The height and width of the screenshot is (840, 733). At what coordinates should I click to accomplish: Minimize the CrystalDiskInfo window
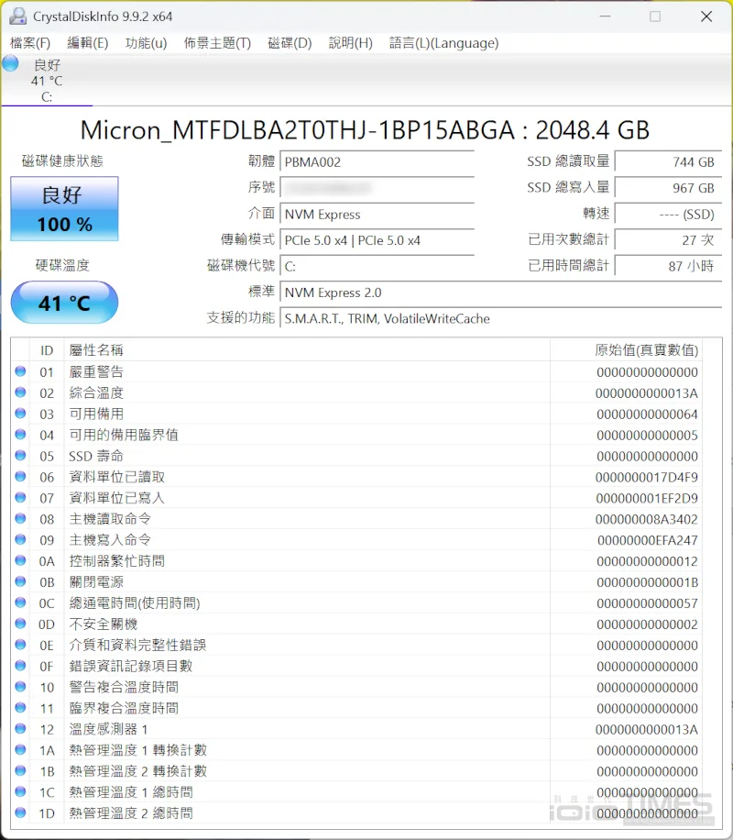click(605, 17)
